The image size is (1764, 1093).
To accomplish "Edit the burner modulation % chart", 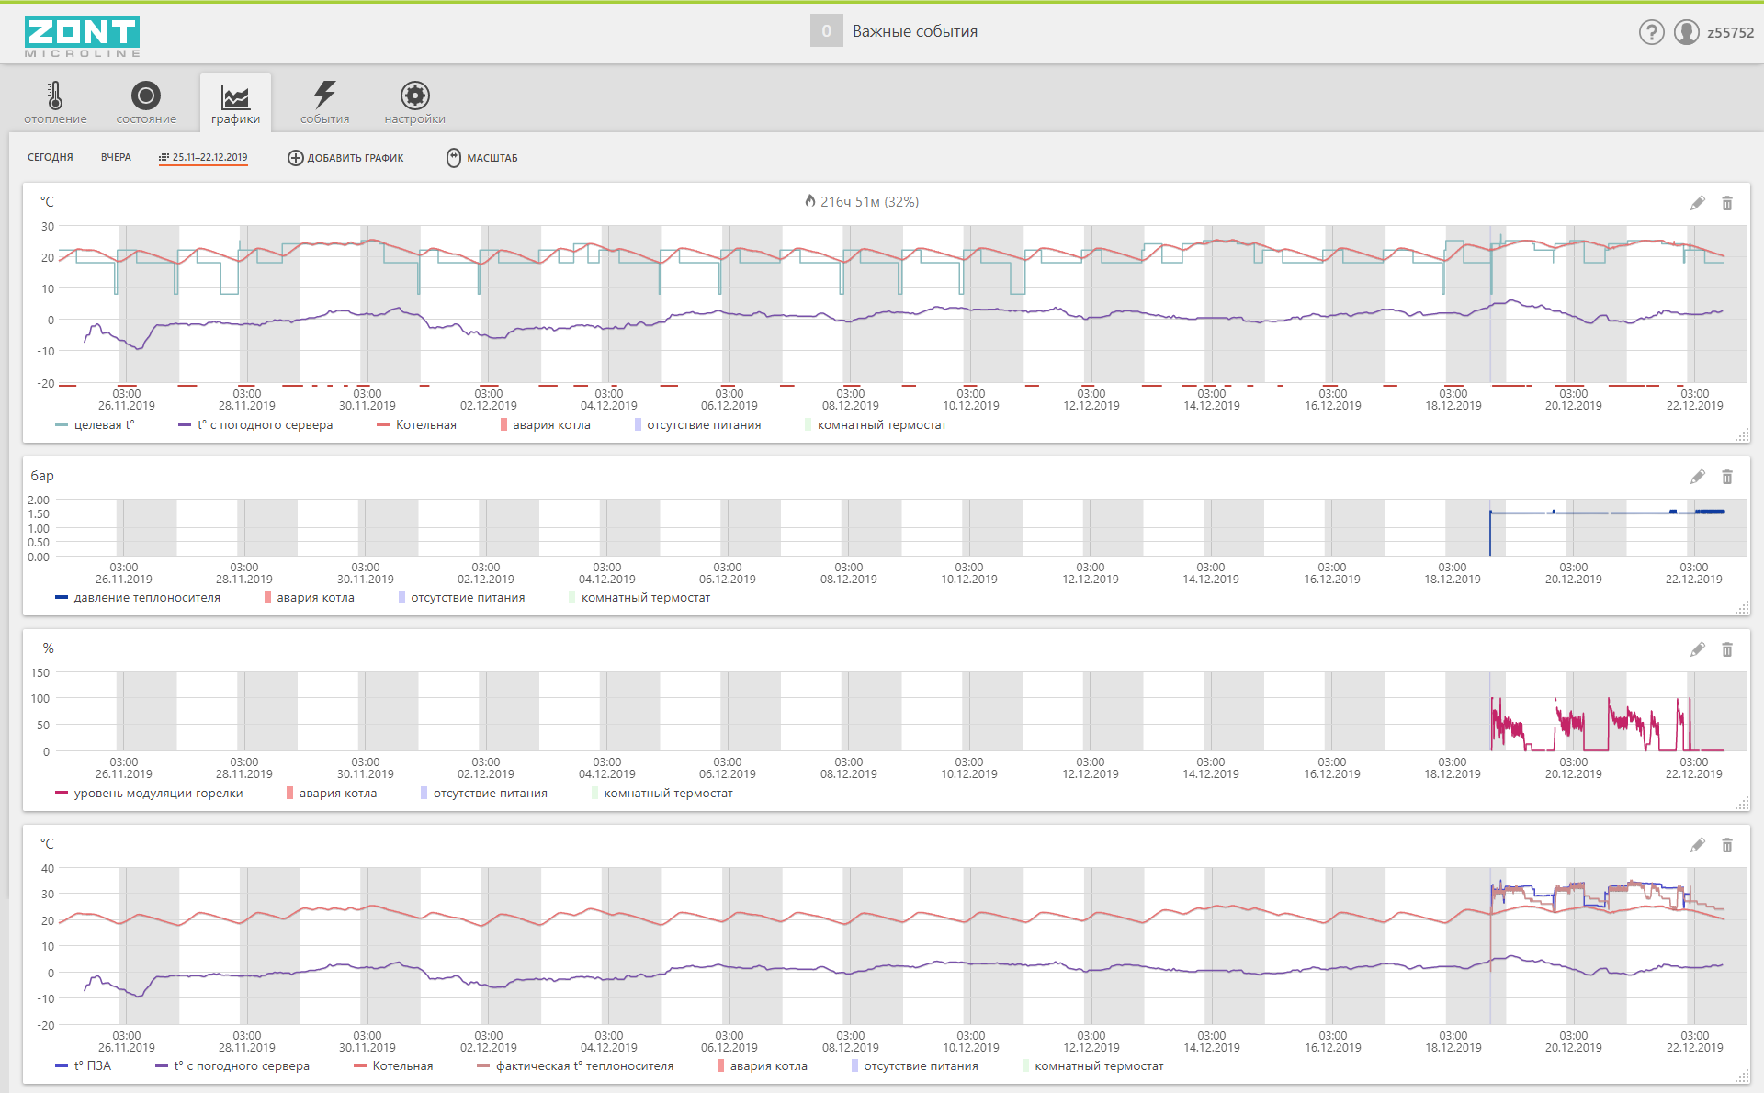I will (x=1697, y=649).
